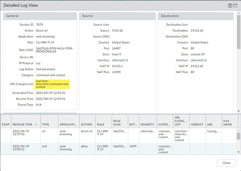Click the Close button
This screenshot has height=171, width=241.
click(x=226, y=163)
